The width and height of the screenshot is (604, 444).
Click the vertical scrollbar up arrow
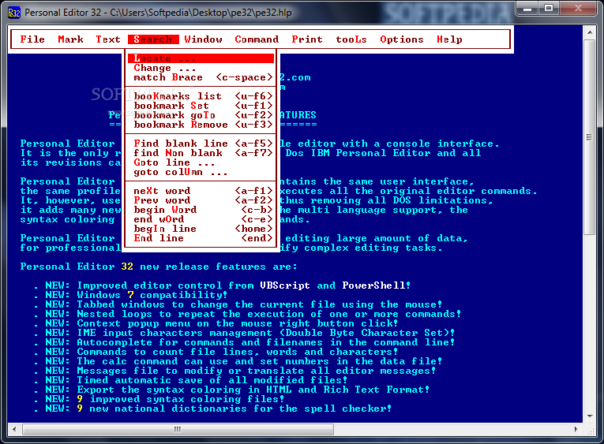tap(589, 32)
